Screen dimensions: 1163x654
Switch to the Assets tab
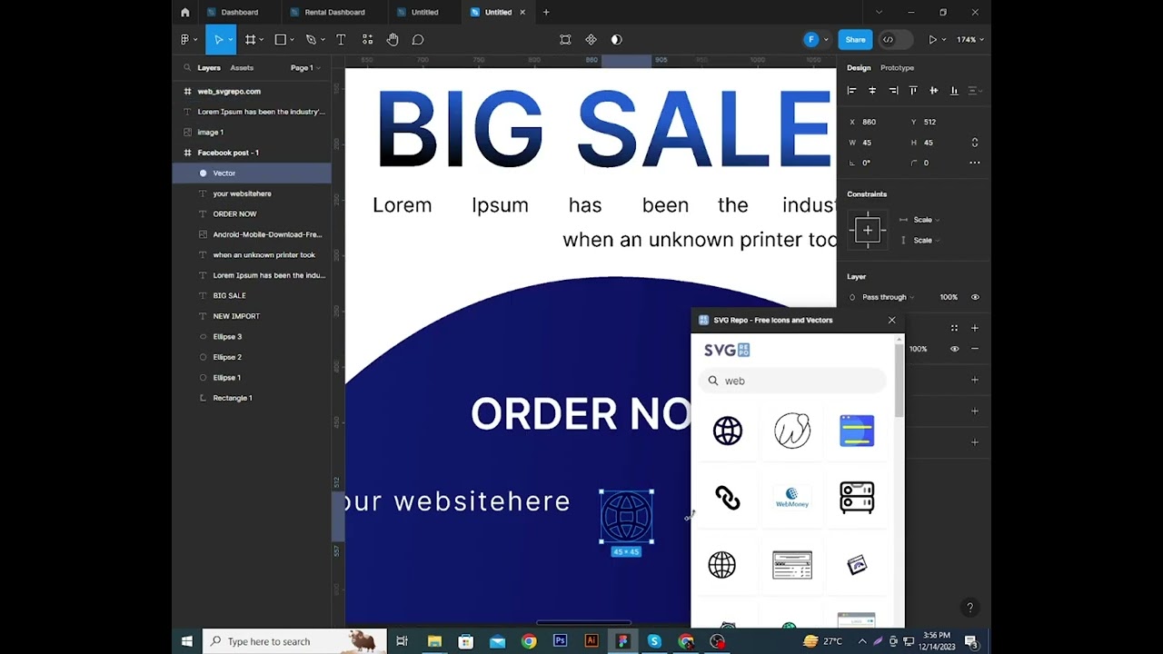coord(242,68)
